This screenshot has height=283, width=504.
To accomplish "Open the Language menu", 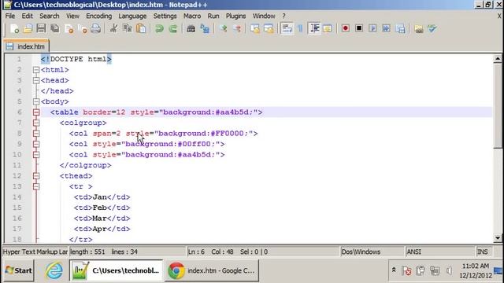I will 132,16.
